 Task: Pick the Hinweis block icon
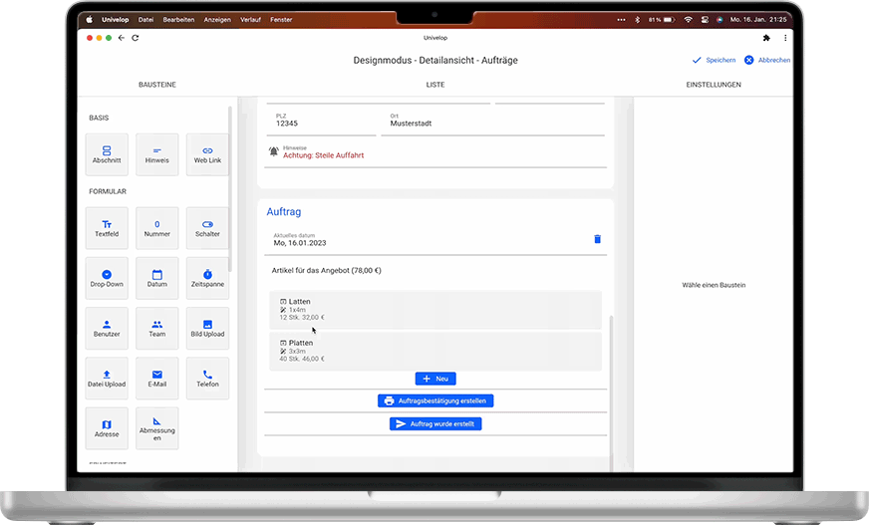[156, 154]
